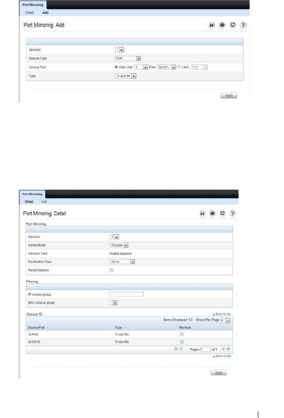The width and height of the screenshot is (284, 418).
Task: Click Tx and Rx cell in Gi1/0/9 row
Action: (x=122, y=334)
